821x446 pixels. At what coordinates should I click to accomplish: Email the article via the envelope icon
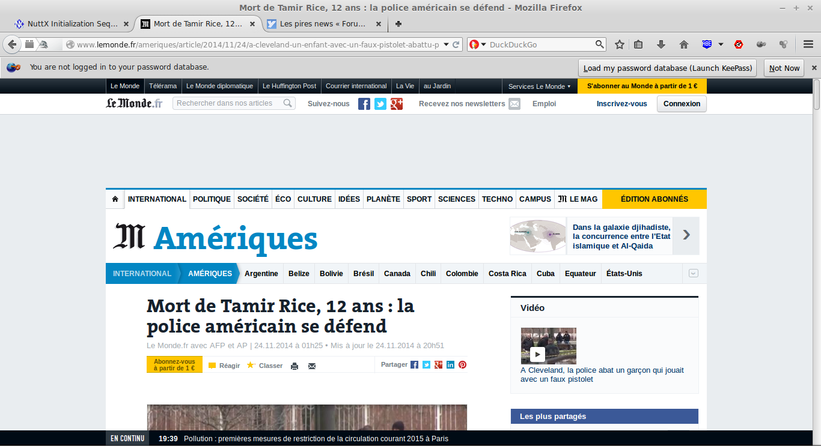pos(311,366)
